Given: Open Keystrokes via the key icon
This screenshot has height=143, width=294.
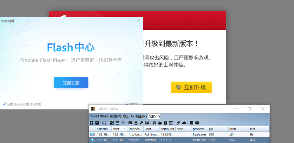Looking at the screenshot, I should coord(141,123).
